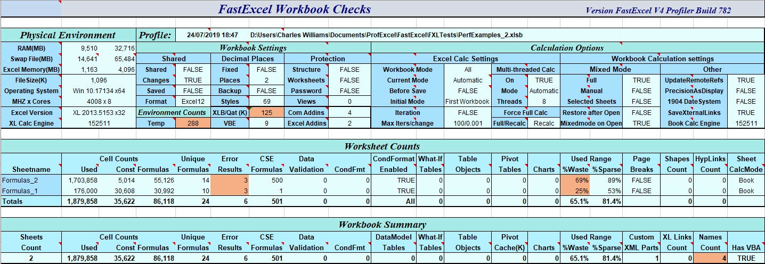The height and width of the screenshot is (264, 765).
Task: Select the orange 125 XLB/Qat cell
Action: point(266,112)
